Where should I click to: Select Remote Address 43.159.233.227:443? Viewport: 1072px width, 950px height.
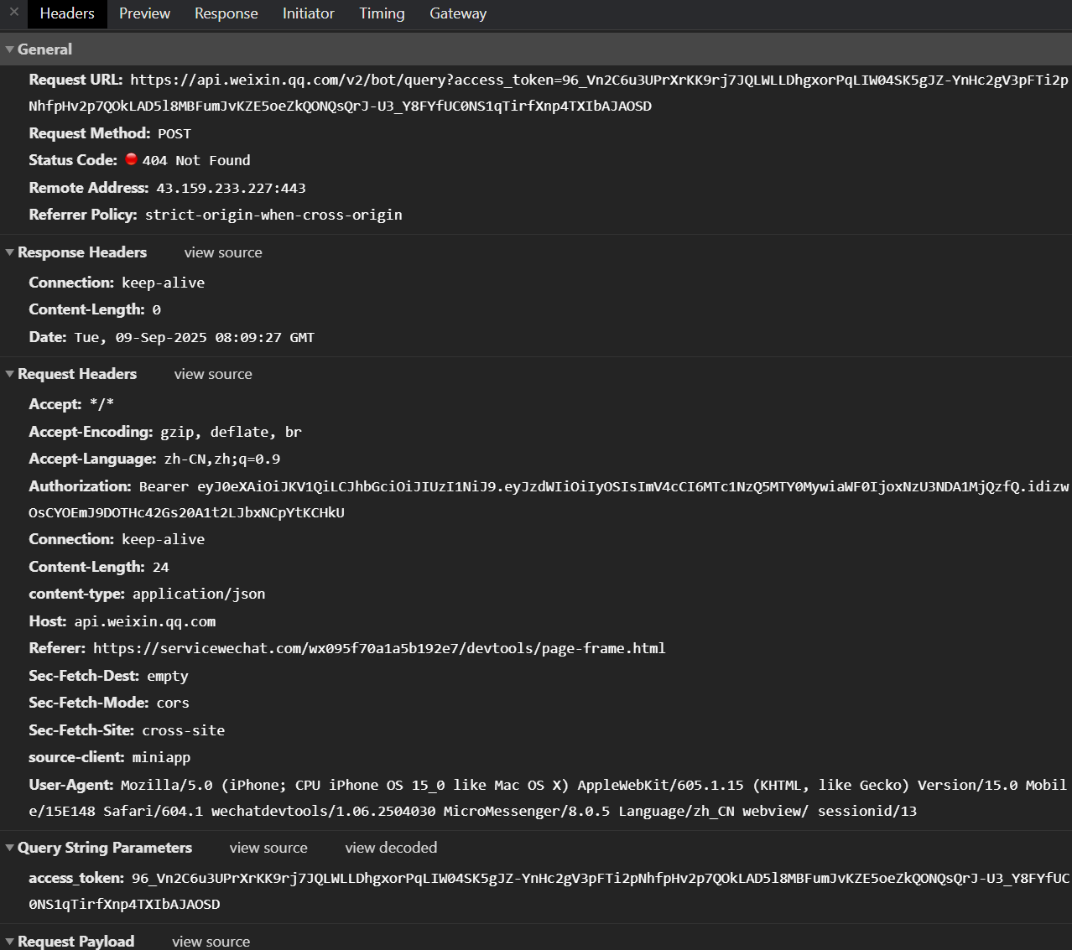(x=231, y=189)
